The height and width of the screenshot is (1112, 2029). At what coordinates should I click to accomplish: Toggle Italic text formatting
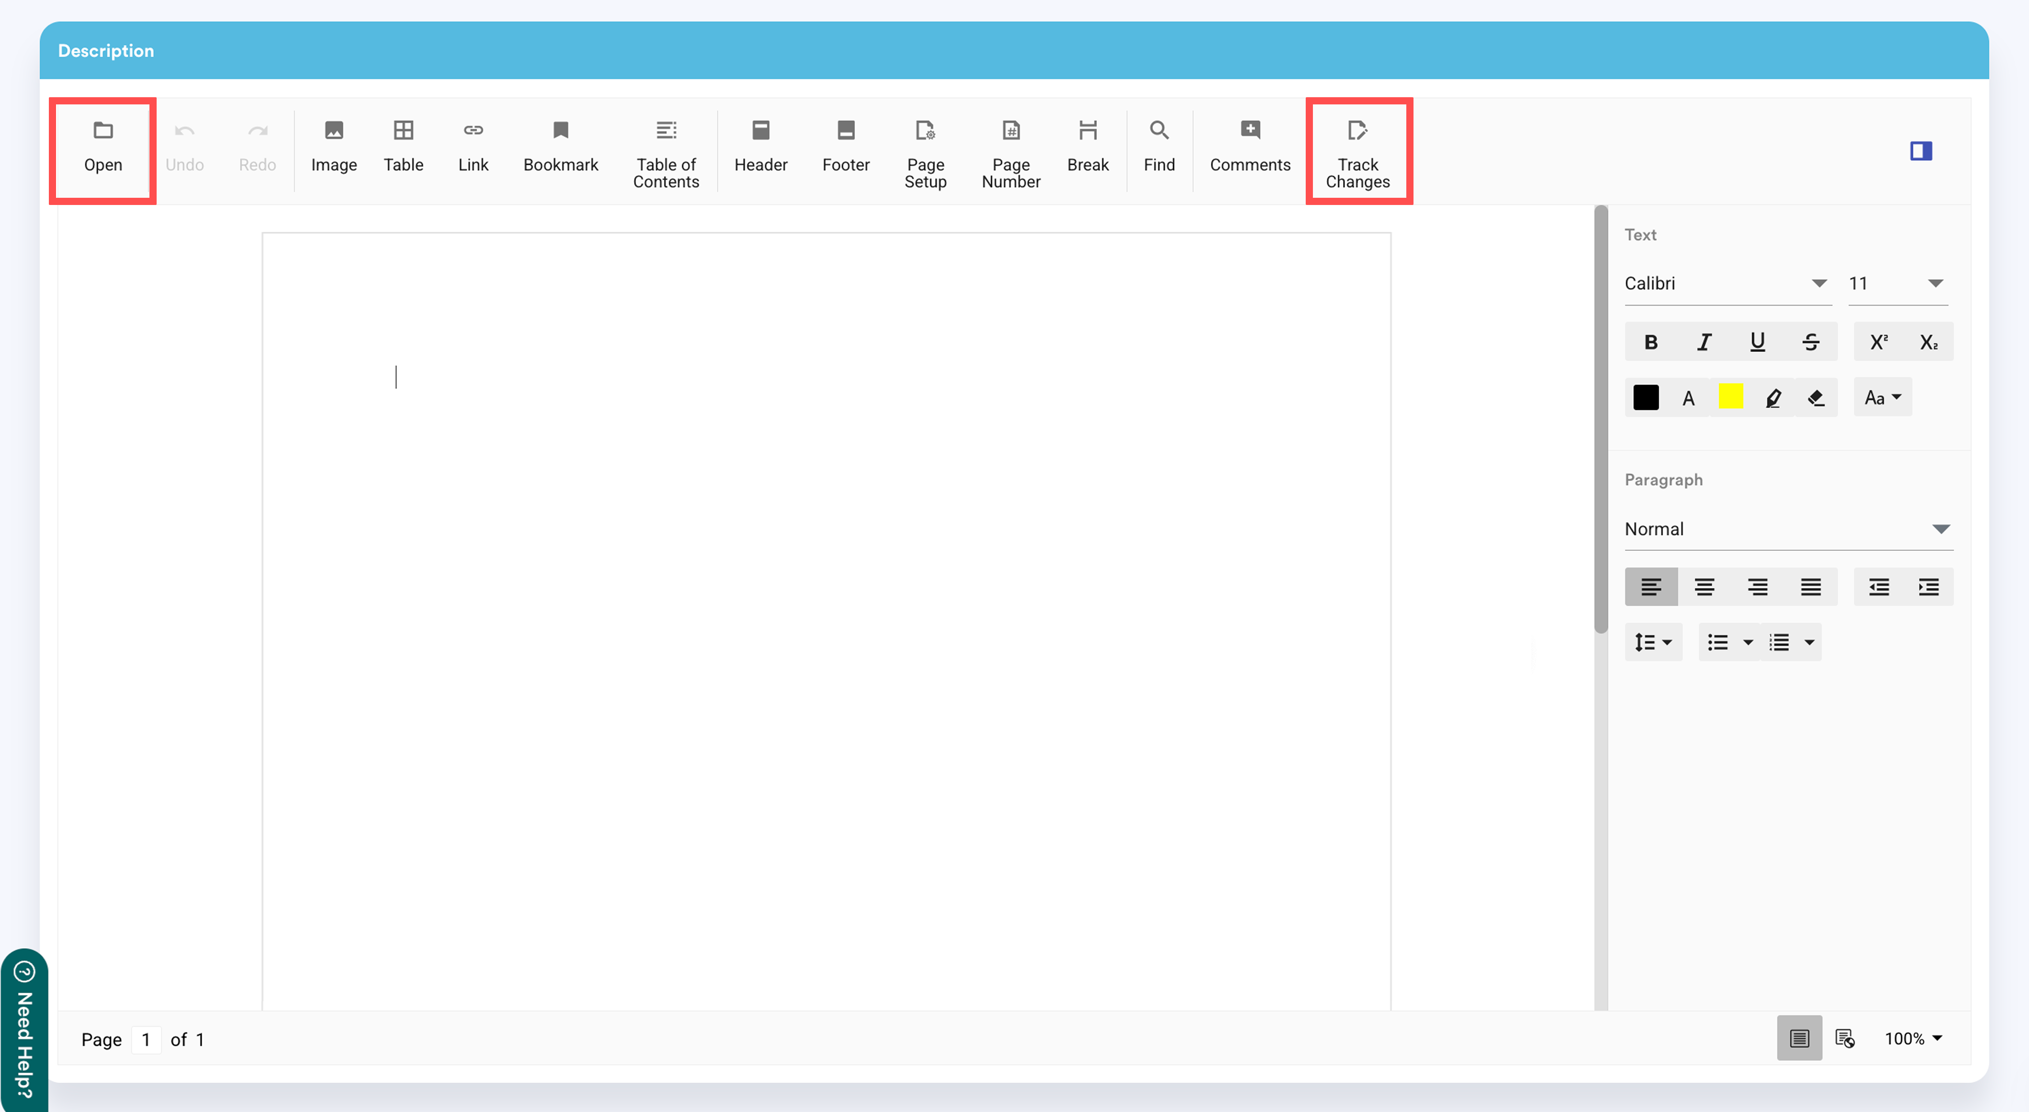(x=1704, y=342)
